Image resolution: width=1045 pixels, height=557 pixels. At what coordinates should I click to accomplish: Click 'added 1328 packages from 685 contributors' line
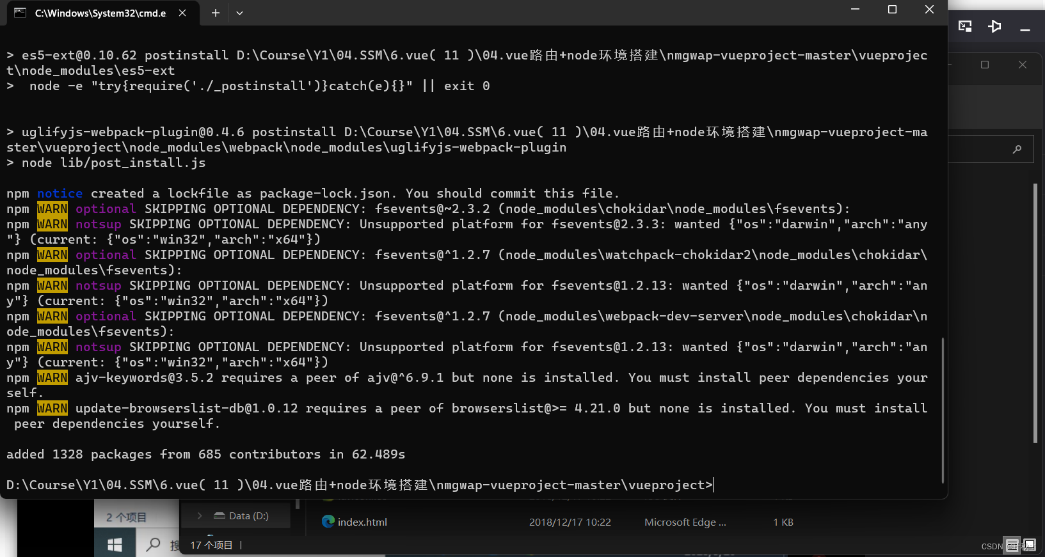point(206,454)
